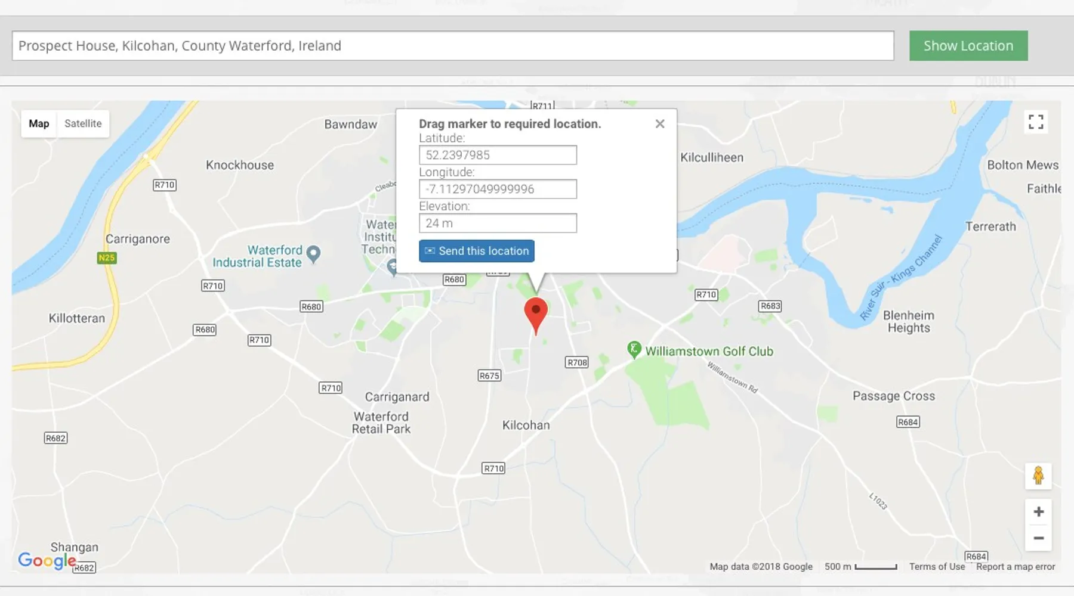This screenshot has width=1074, height=596.
Task: Zoom in with the plus button
Action: pos(1038,512)
